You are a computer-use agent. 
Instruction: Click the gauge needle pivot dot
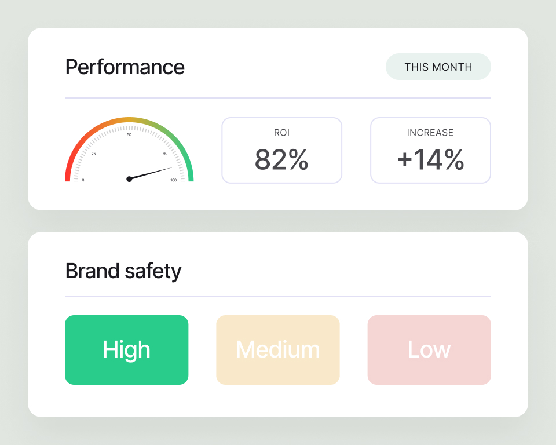[129, 179]
